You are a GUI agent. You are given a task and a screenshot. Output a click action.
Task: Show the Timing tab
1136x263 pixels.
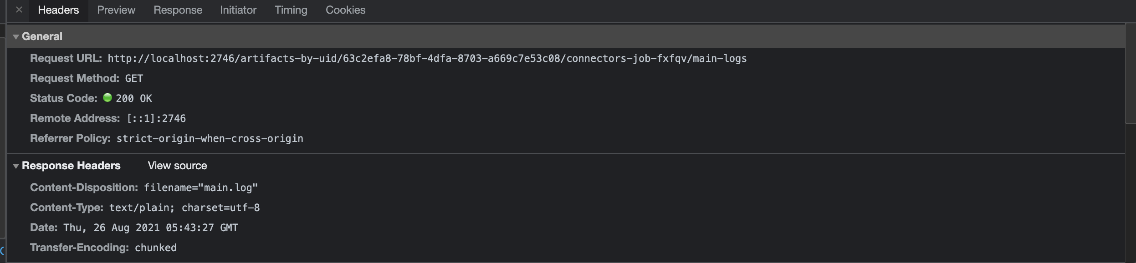(291, 10)
